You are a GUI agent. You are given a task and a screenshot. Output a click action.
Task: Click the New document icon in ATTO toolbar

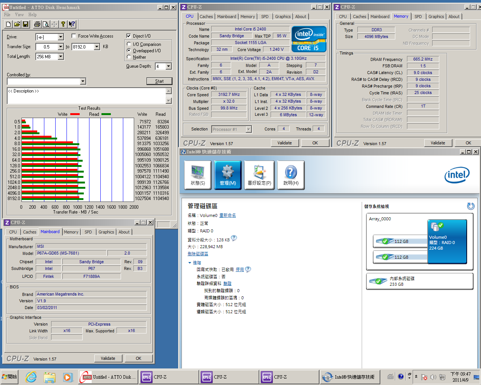point(9,24)
